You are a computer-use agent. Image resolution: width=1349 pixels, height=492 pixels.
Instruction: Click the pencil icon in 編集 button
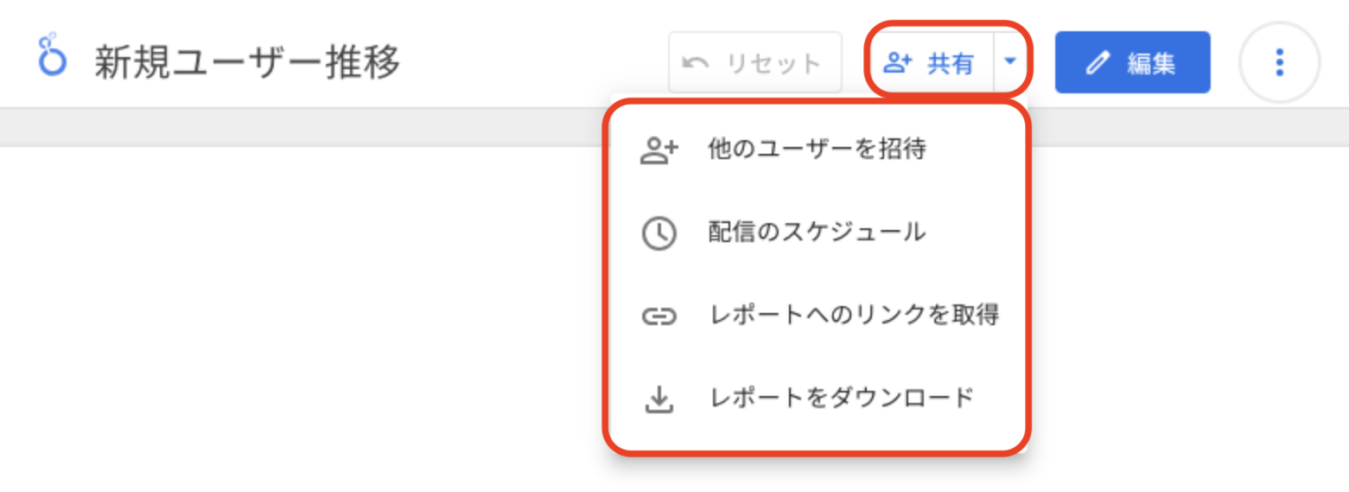click(1097, 62)
